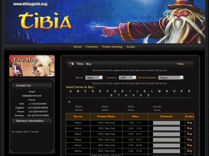Jump to servers starting with letter G
The image size is (209, 156).
tap(115, 91)
